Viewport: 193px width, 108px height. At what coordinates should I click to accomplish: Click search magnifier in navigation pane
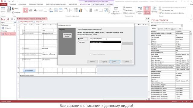15,22
